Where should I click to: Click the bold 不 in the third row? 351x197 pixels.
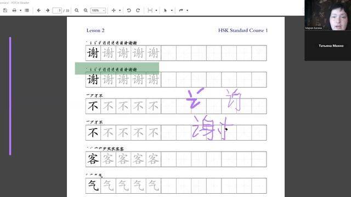(x=93, y=106)
